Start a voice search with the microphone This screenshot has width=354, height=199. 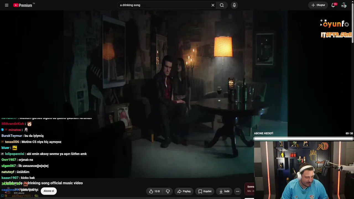coord(234,5)
